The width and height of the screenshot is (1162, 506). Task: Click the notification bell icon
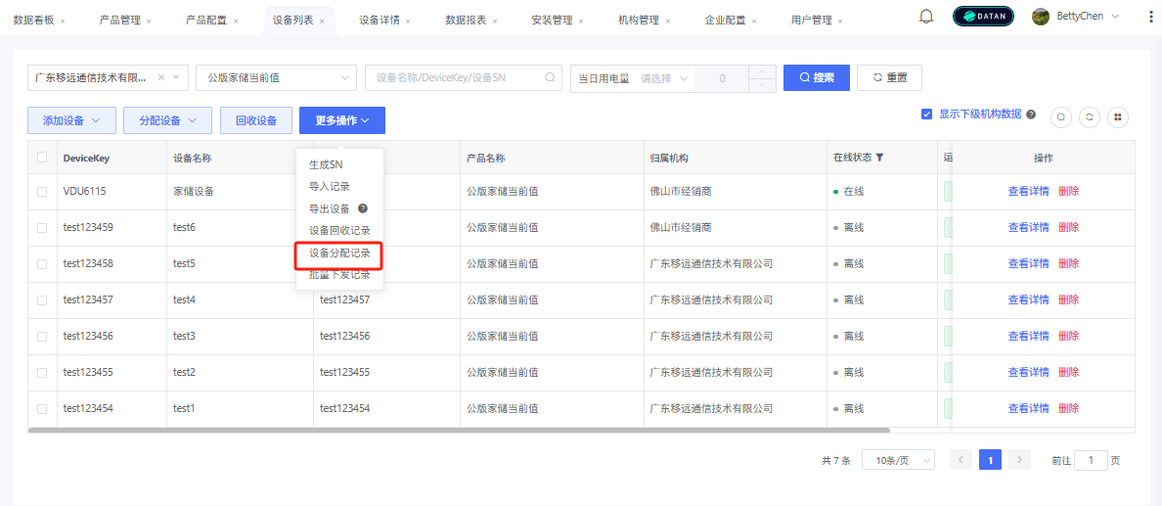click(926, 17)
